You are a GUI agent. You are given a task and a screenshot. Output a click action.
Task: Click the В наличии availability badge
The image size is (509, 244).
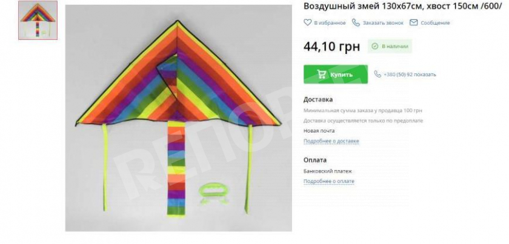click(x=390, y=47)
